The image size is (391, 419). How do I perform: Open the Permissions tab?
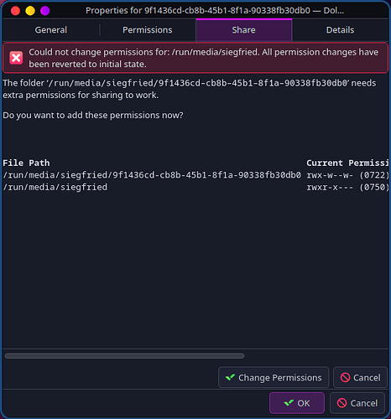(148, 30)
